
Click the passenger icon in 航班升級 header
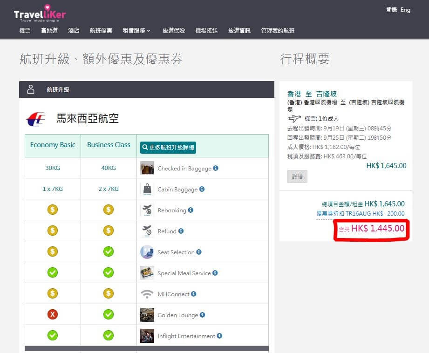click(31, 89)
